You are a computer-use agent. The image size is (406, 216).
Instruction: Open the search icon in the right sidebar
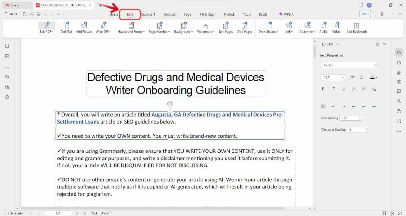click(399, 101)
